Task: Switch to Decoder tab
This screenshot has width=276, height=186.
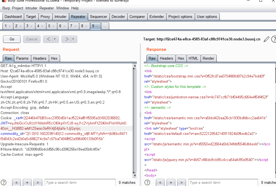Action: 118,16
